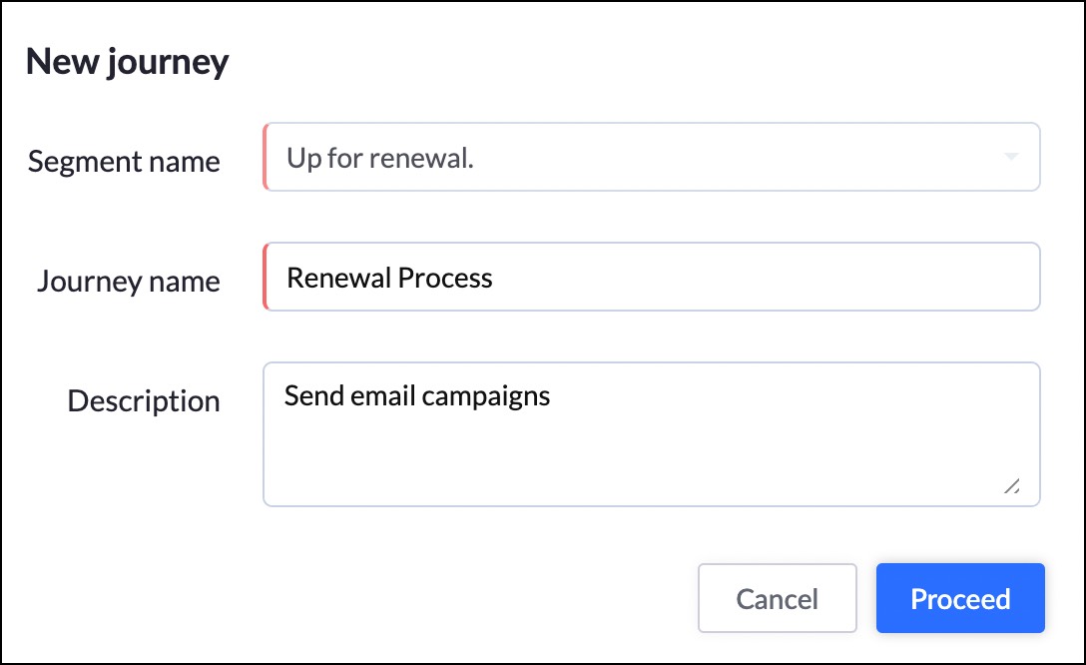The width and height of the screenshot is (1086, 665).
Task: Click the "Segment name" label
Action: pos(124,161)
